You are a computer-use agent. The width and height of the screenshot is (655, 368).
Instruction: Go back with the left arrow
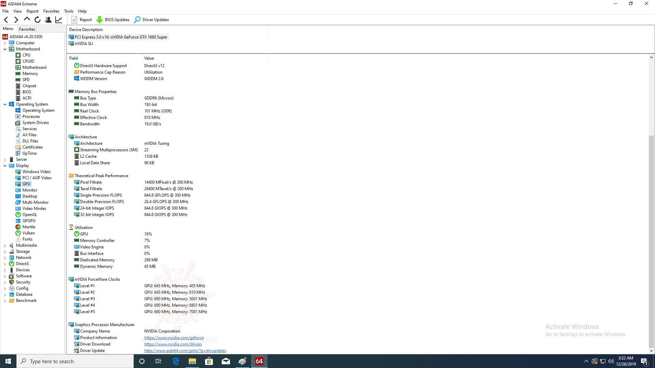tap(6, 20)
